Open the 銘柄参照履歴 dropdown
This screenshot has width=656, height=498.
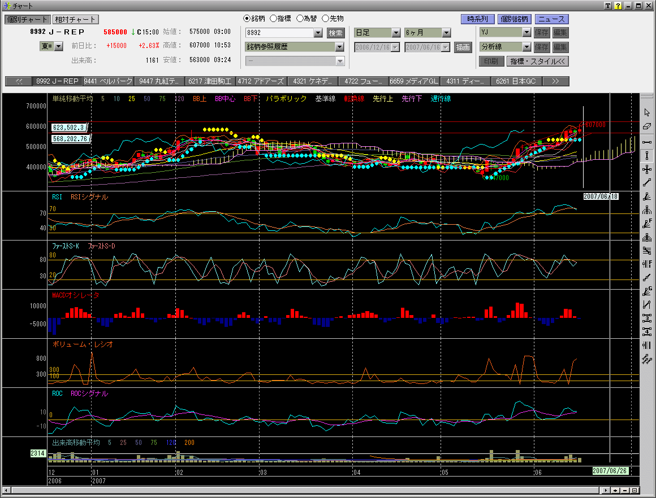pyautogui.click(x=339, y=47)
